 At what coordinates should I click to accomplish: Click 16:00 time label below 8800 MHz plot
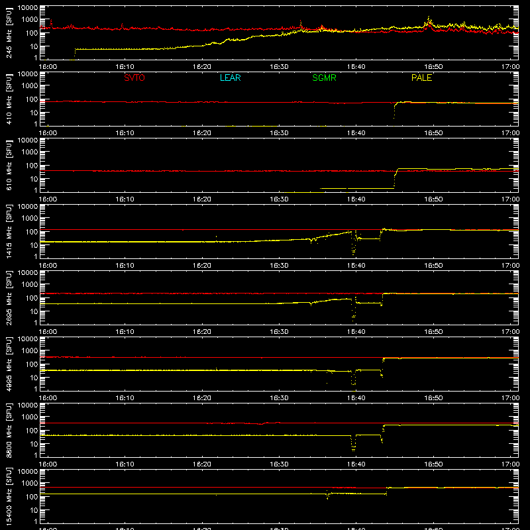(x=48, y=464)
